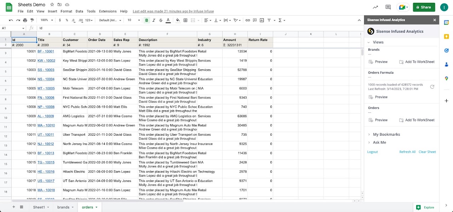Image resolution: width=453 pixels, height=212 pixels.
Task: Expand the Ask Me section
Action: point(377,142)
